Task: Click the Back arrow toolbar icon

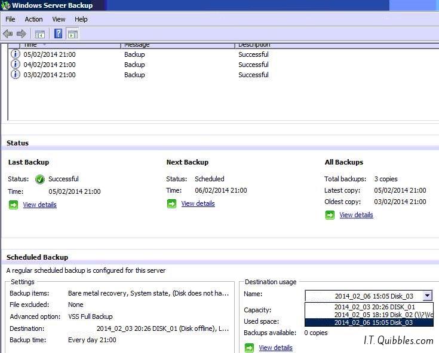Action: point(8,34)
